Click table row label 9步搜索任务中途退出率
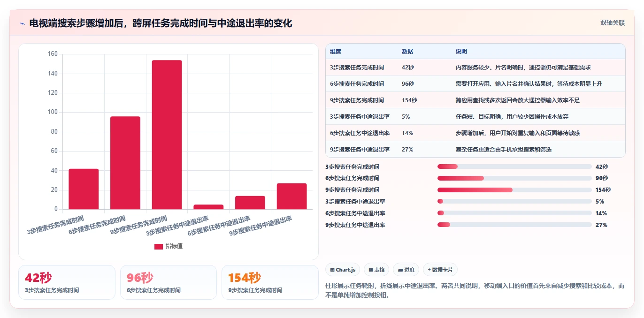 [x=360, y=150]
